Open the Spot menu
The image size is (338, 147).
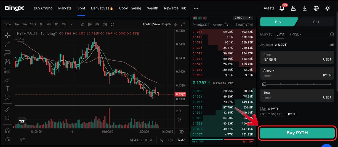[81, 8]
